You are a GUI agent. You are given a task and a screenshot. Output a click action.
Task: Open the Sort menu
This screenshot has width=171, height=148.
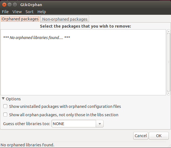tap(29, 12)
